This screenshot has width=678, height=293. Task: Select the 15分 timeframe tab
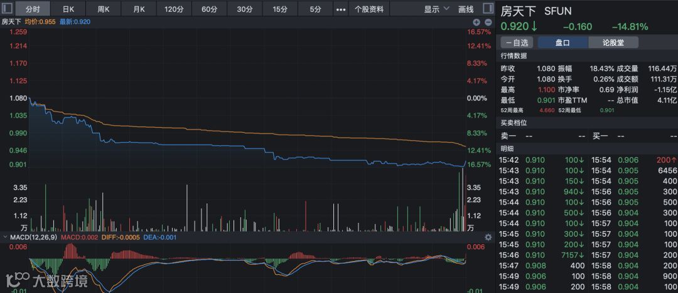point(280,9)
